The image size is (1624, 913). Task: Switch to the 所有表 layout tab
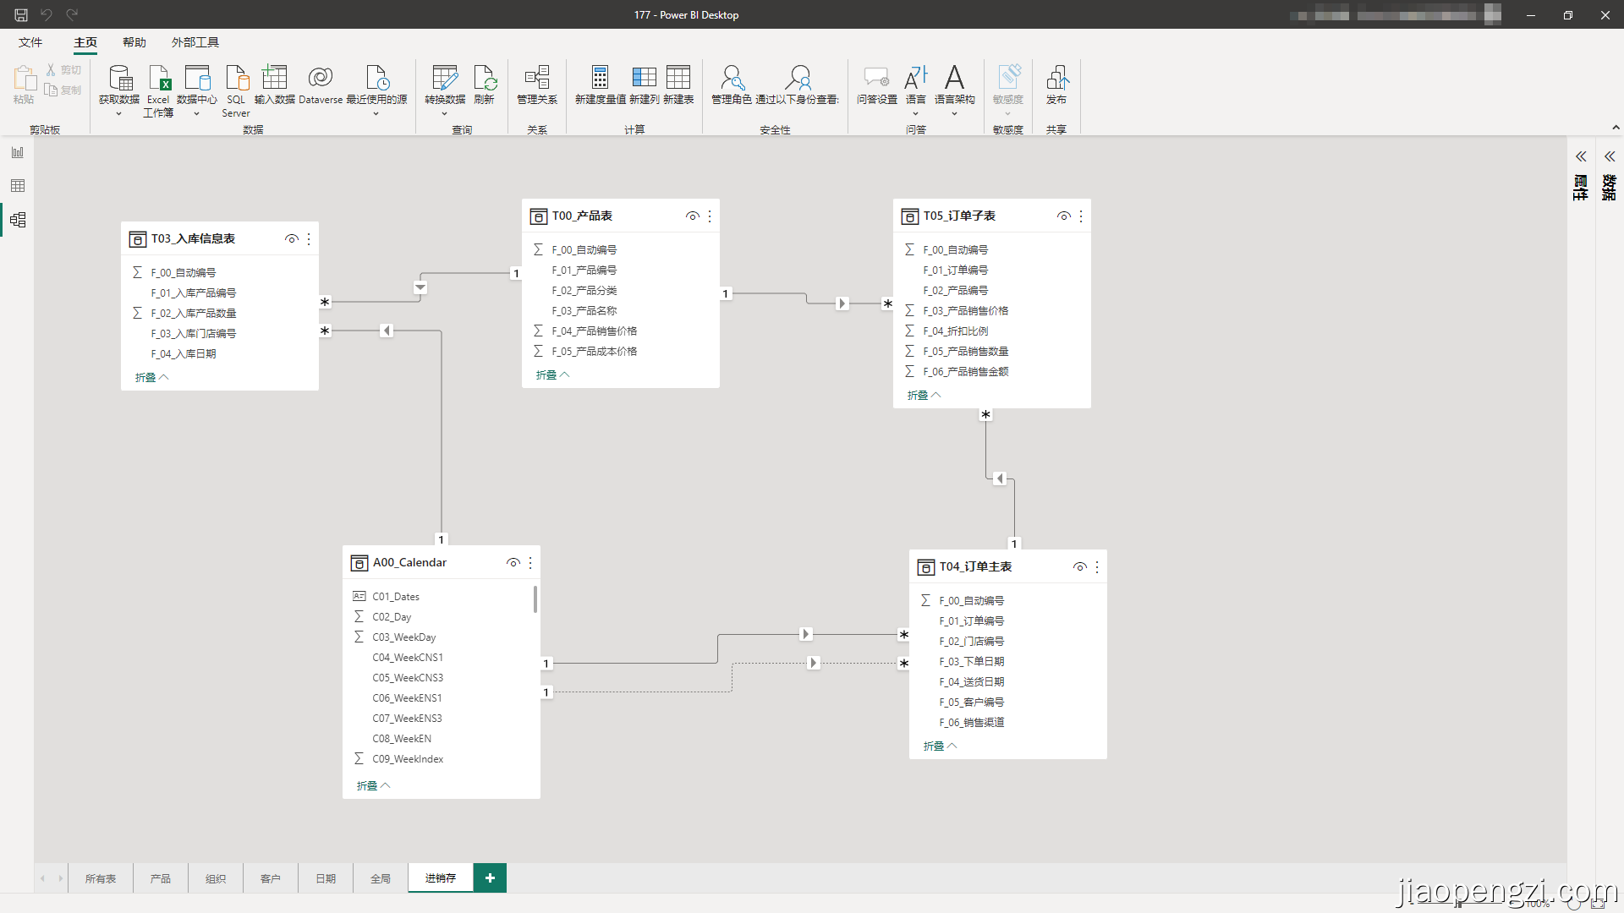101,878
